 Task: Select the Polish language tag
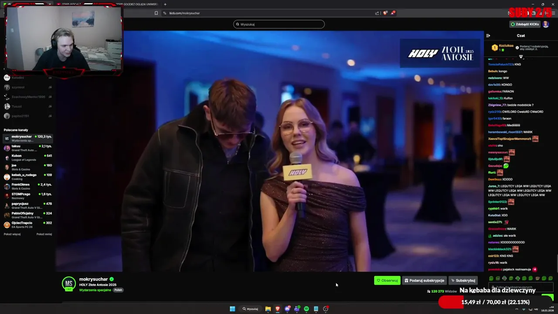[118, 290]
